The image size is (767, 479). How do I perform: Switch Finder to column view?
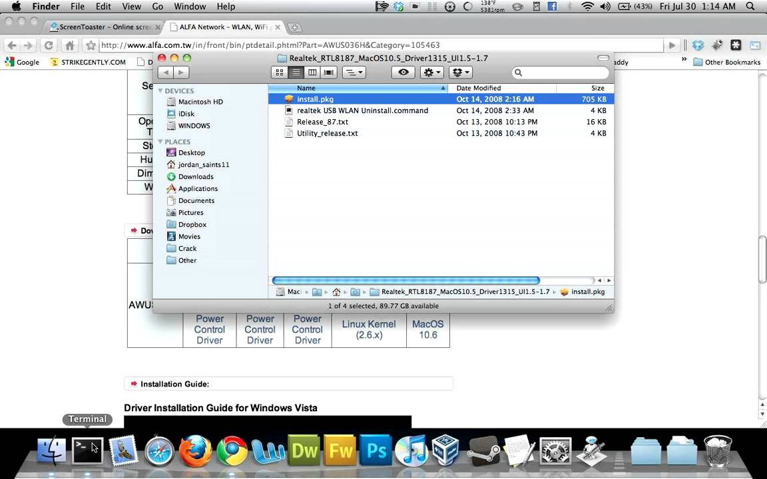pyautogui.click(x=312, y=73)
